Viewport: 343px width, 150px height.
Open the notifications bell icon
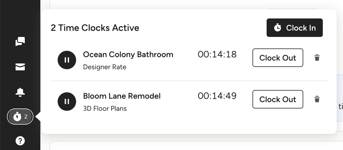(x=20, y=92)
